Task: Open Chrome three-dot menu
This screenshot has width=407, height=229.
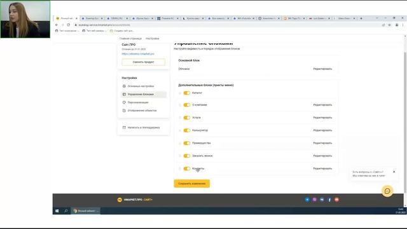Action: pos(403,25)
